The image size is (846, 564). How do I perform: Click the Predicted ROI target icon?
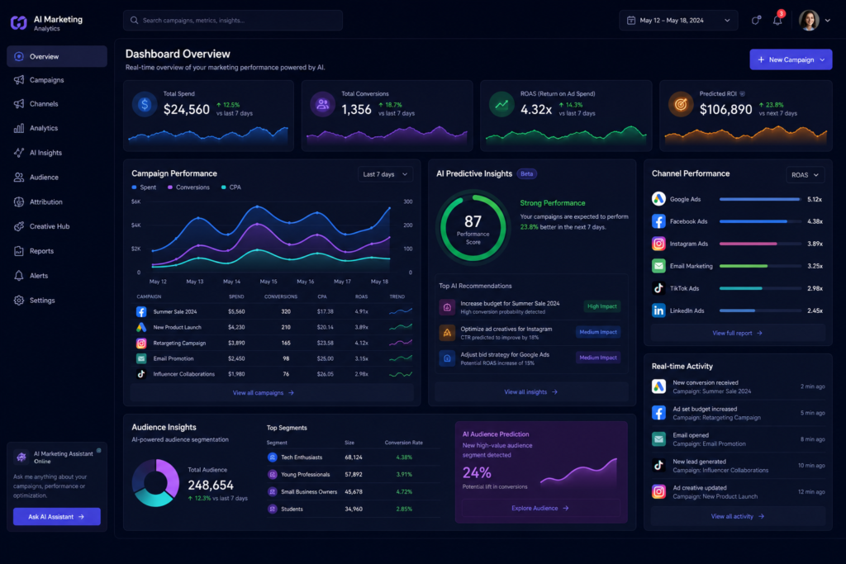tap(681, 105)
